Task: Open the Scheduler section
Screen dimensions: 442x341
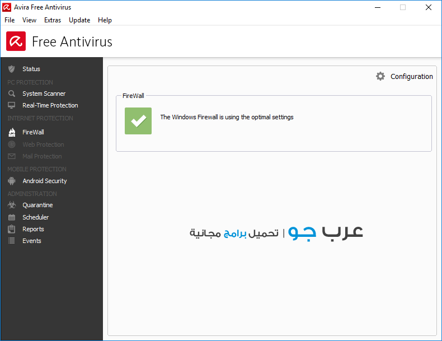Action: tap(35, 217)
